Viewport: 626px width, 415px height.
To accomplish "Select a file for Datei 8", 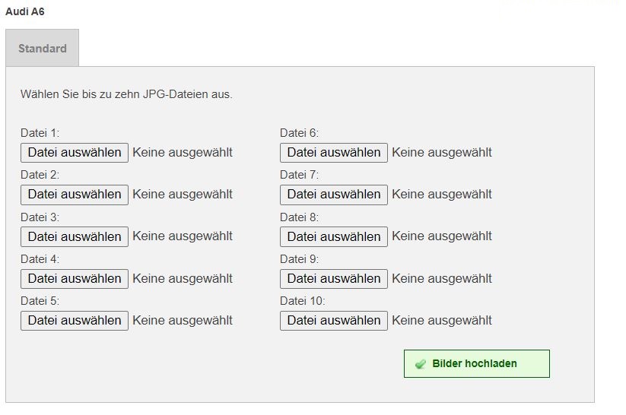I will tap(334, 236).
